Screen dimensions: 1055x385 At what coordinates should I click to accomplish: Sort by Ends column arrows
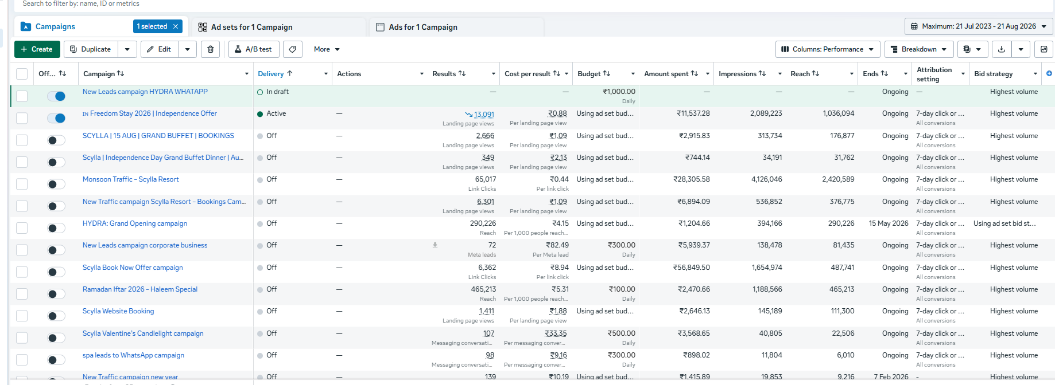[885, 73]
